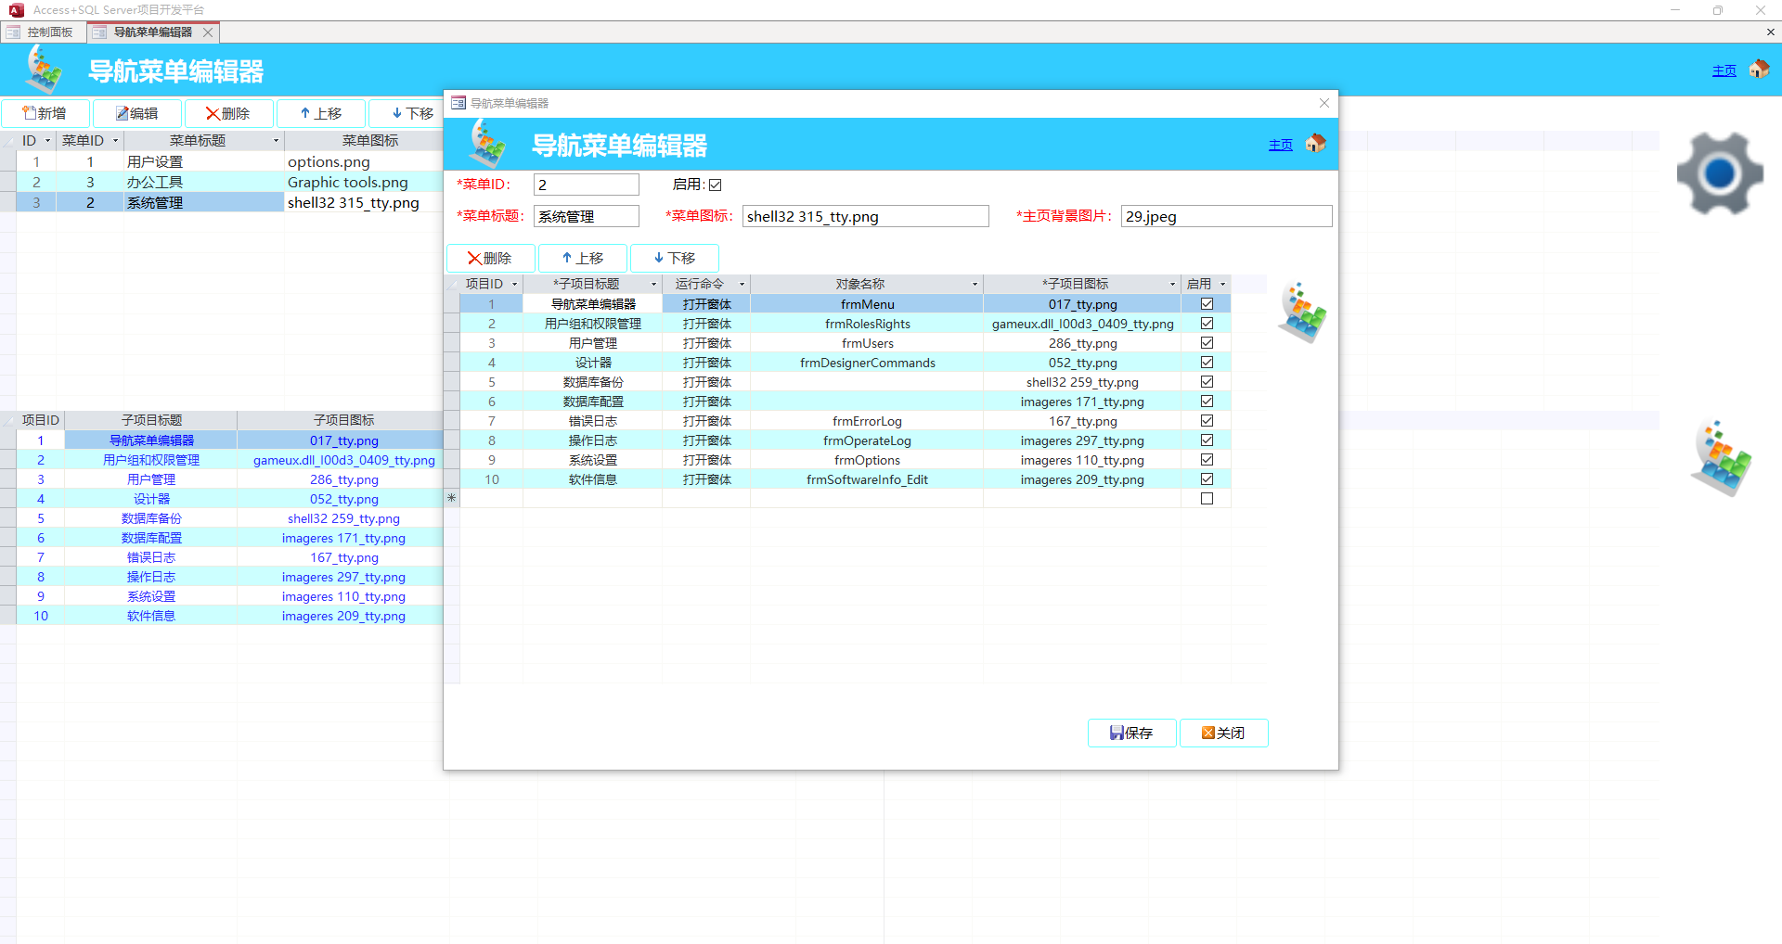Click 删除 in the main window toolbar
The width and height of the screenshot is (1782, 944).
pyautogui.click(x=228, y=113)
